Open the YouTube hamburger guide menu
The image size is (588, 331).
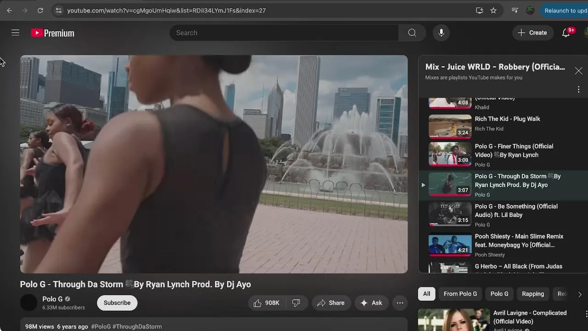pos(15,33)
